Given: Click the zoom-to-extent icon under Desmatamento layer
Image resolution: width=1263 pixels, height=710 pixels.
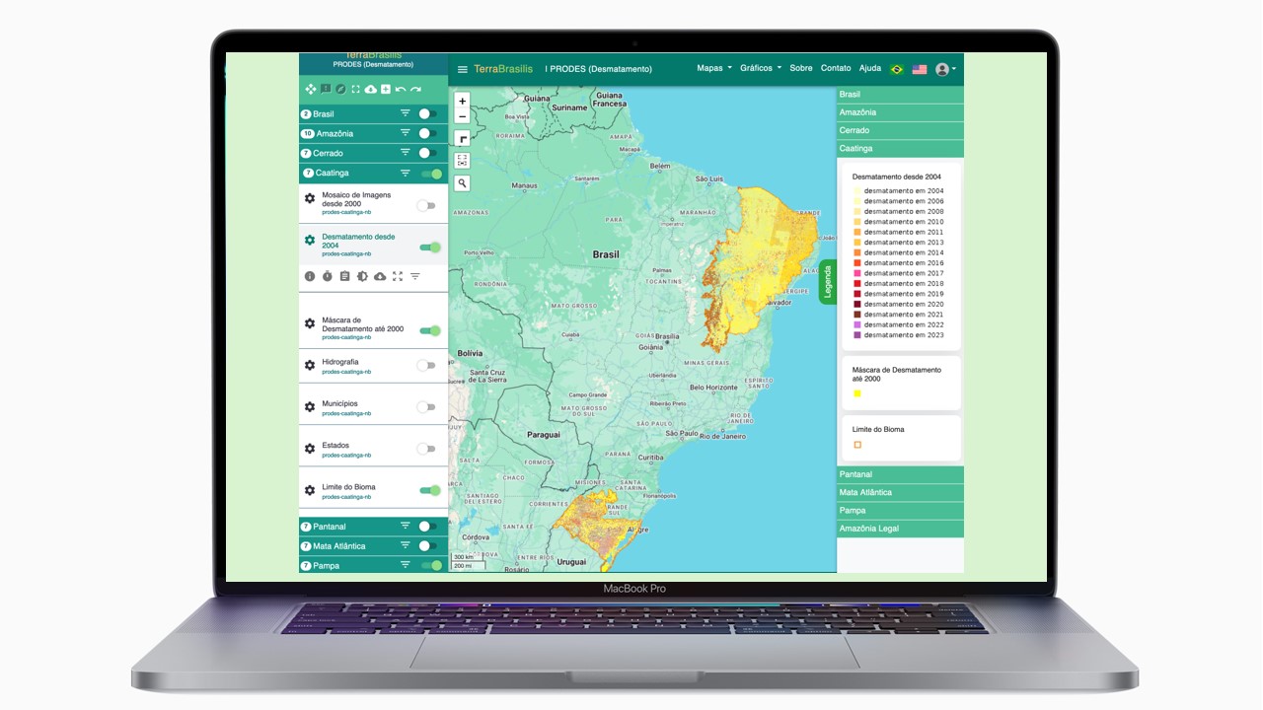Looking at the screenshot, I should coord(398,277).
